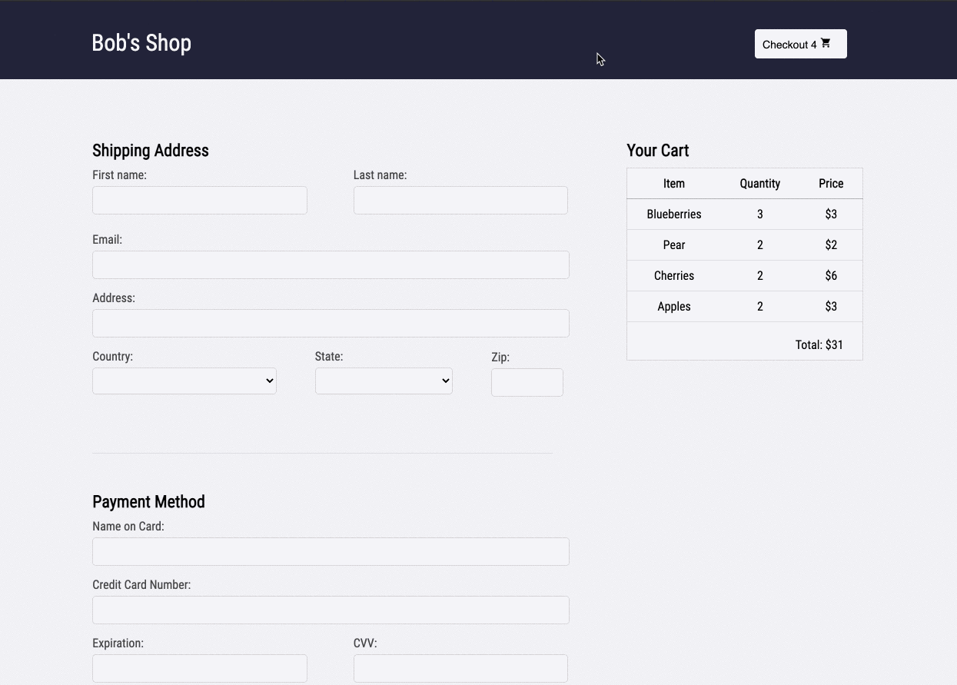Click the Pear entry in cart
Image resolution: width=957 pixels, height=685 pixels.
pos(674,245)
